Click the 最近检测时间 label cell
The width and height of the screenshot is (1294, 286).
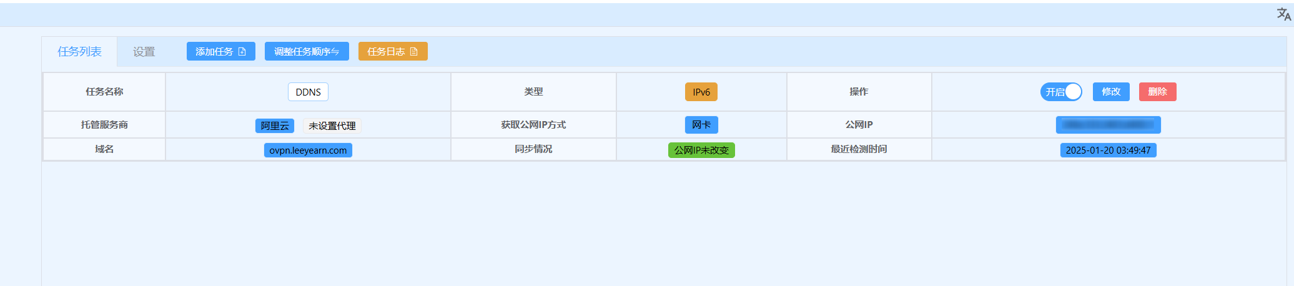click(859, 149)
